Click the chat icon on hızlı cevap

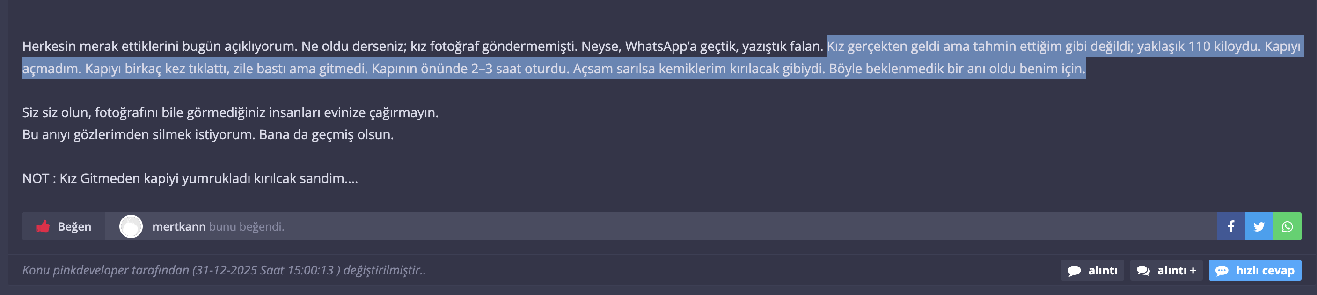(x=1222, y=271)
